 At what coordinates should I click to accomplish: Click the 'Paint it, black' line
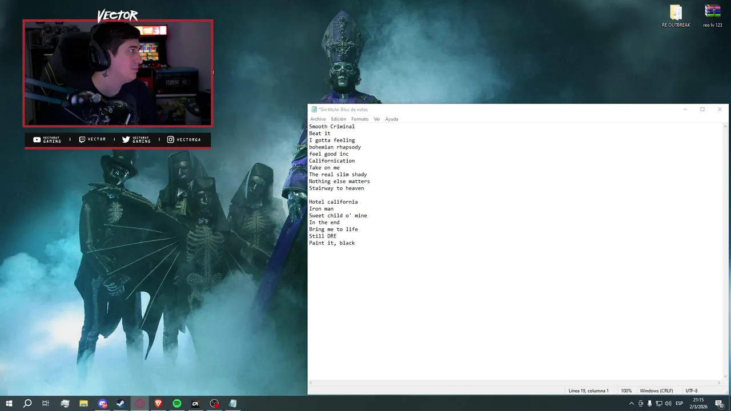pos(332,243)
